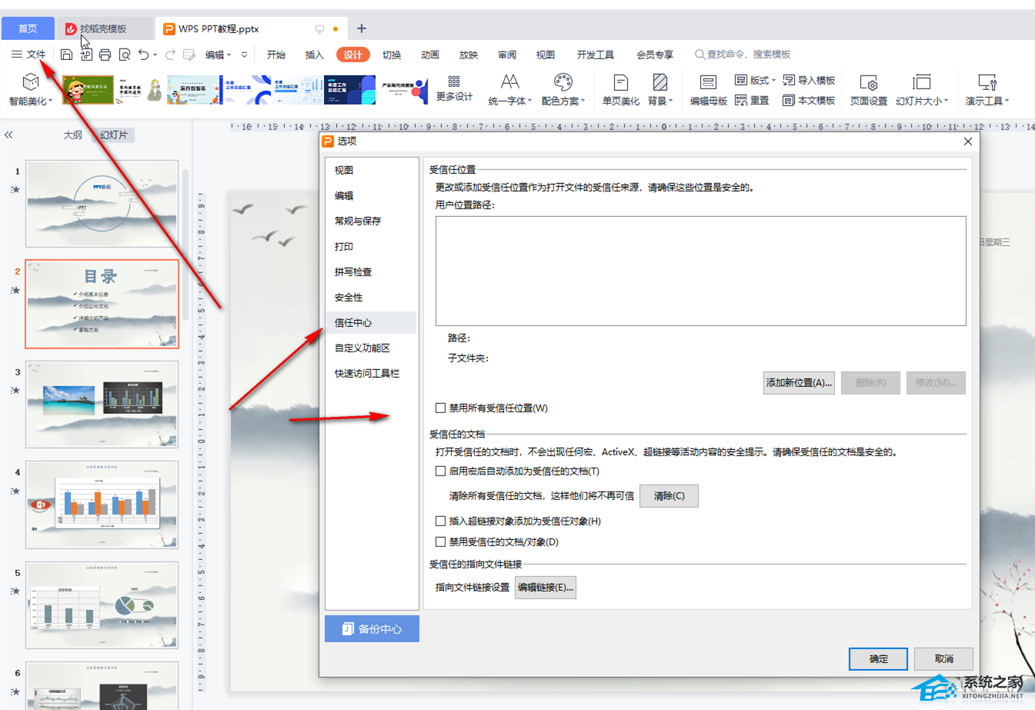Open the 开始 ribbon tab
Screen dimensions: 1035x710
(276, 55)
